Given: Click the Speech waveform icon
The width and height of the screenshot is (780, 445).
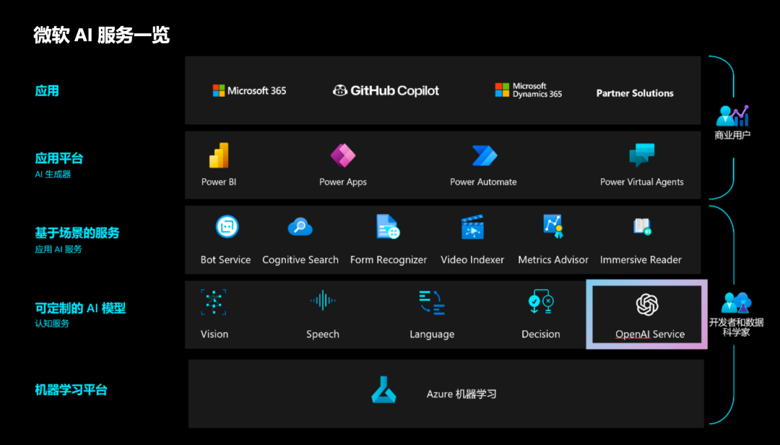Looking at the screenshot, I should (323, 300).
